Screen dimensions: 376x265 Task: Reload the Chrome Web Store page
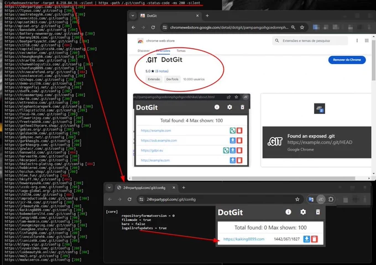click(153, 28)
